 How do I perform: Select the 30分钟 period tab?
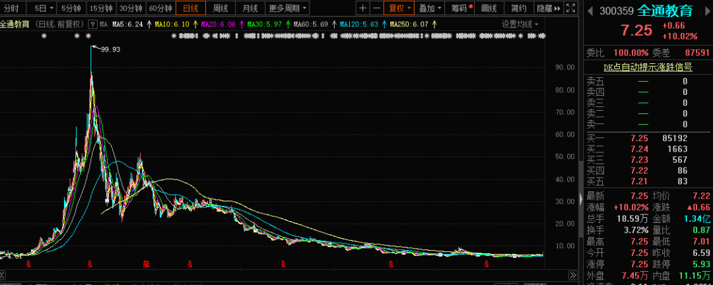(x=131, y=8)
